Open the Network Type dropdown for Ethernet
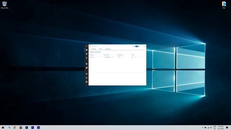Screen dimensions: 231x130 (108, 57)
